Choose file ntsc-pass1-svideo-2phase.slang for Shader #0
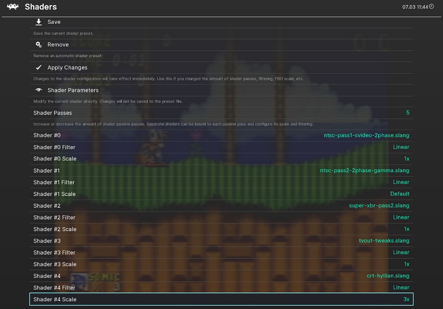 point(367,135)
